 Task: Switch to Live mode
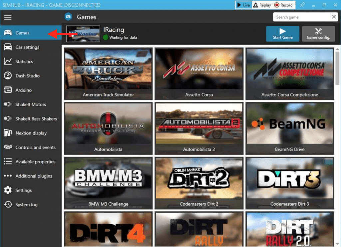pyautogui.click(x=243, y=5)
